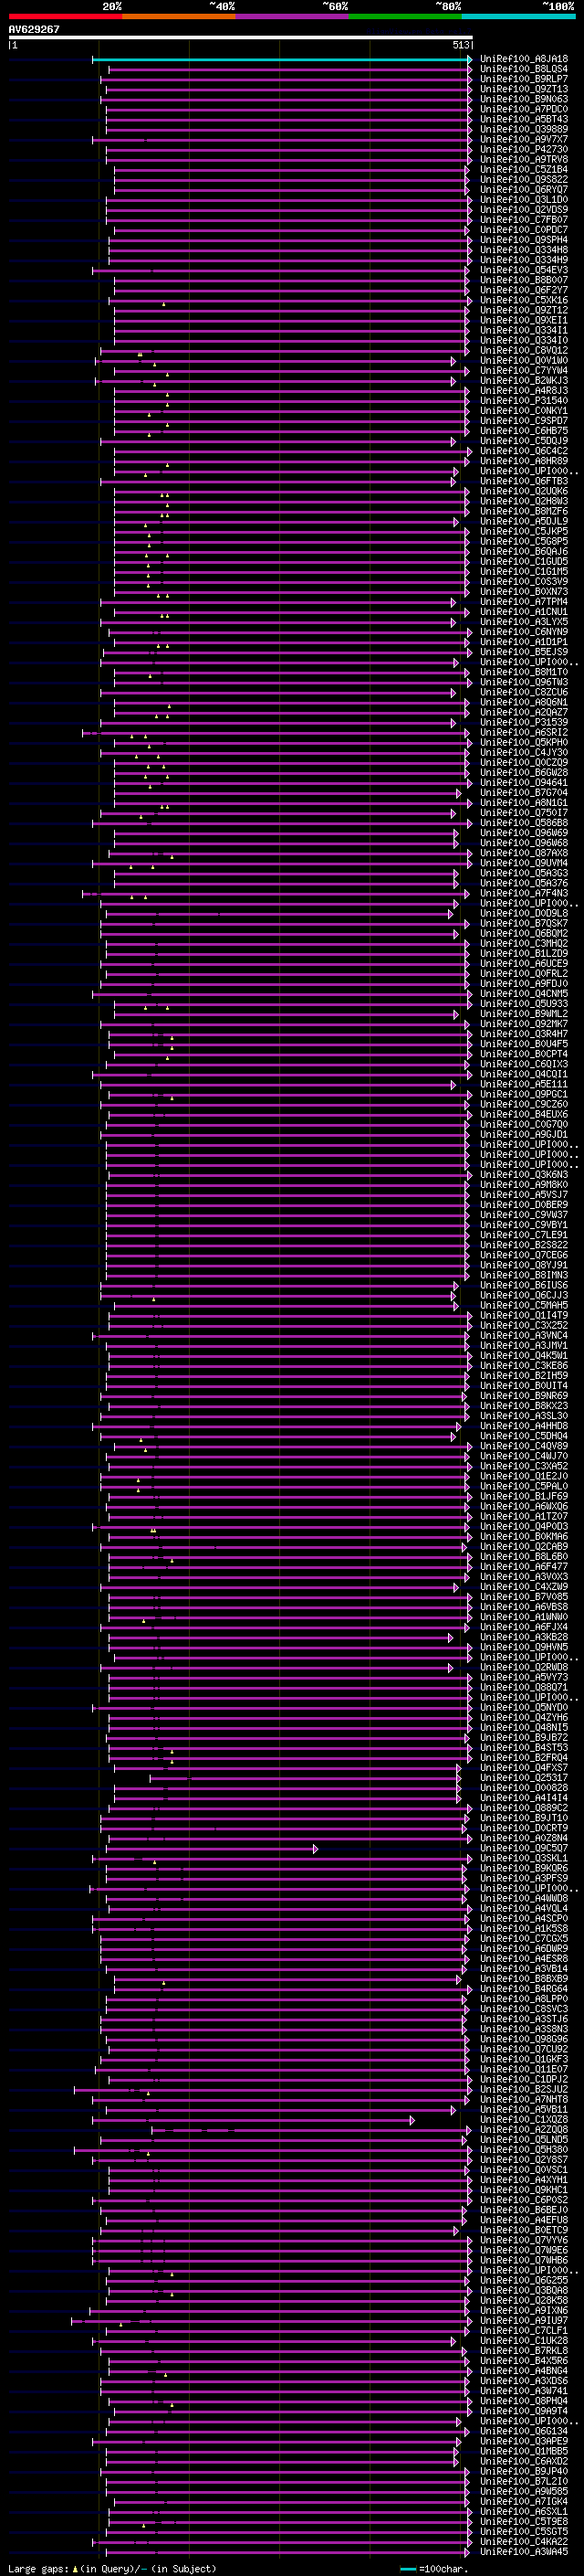Select subject label UniRef100_Q6RYQ7
Viewport: 584px width, 2576px height.
pyautogui.click(x=524, y=190)
